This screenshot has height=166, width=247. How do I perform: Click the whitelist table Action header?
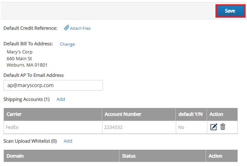[221, 156]
